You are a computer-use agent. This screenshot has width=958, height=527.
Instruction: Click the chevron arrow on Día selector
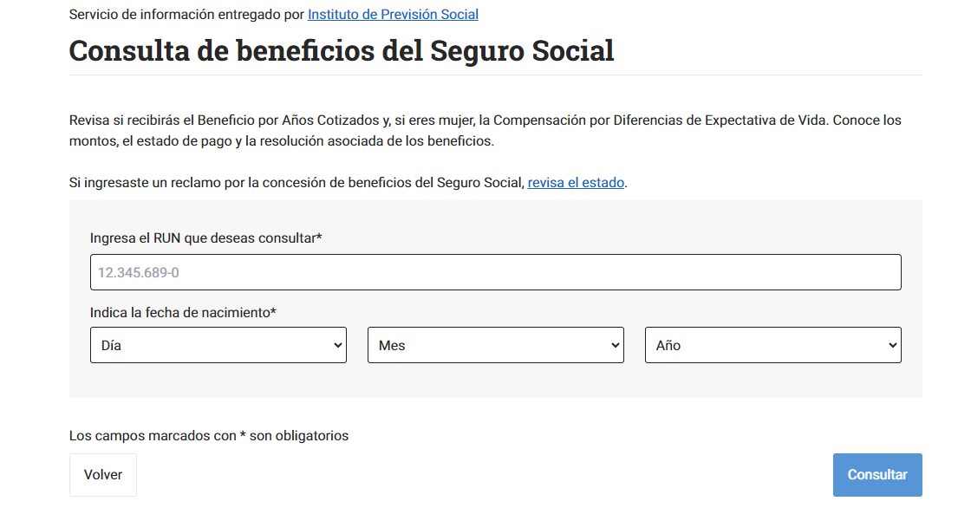(x=338, y=345)
